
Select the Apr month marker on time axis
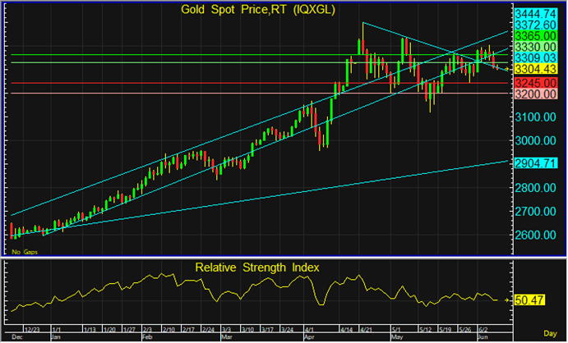pyautogui.click(x=309, y=336)
